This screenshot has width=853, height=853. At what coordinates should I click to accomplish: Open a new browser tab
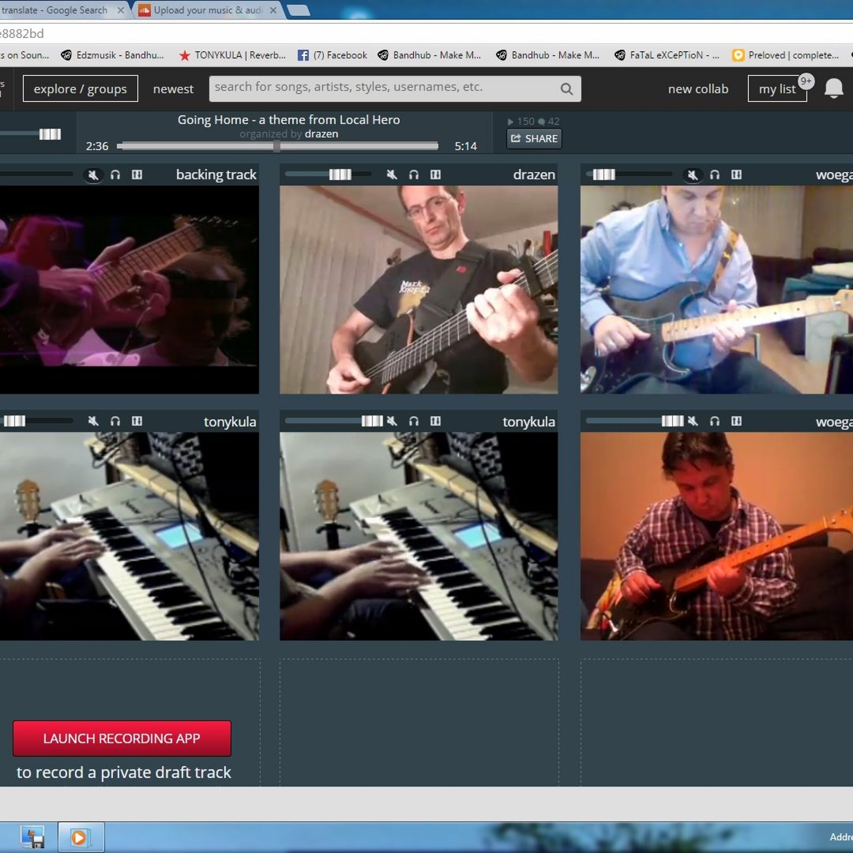pyautogui.click(x=299, y=10)
